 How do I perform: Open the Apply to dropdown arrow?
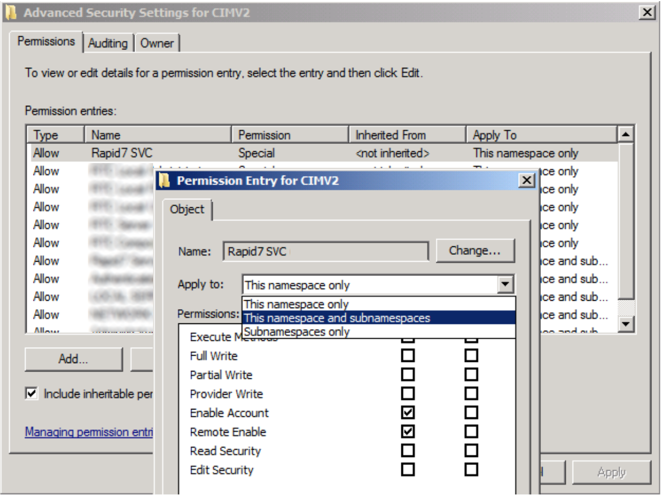tap(505, 284)
